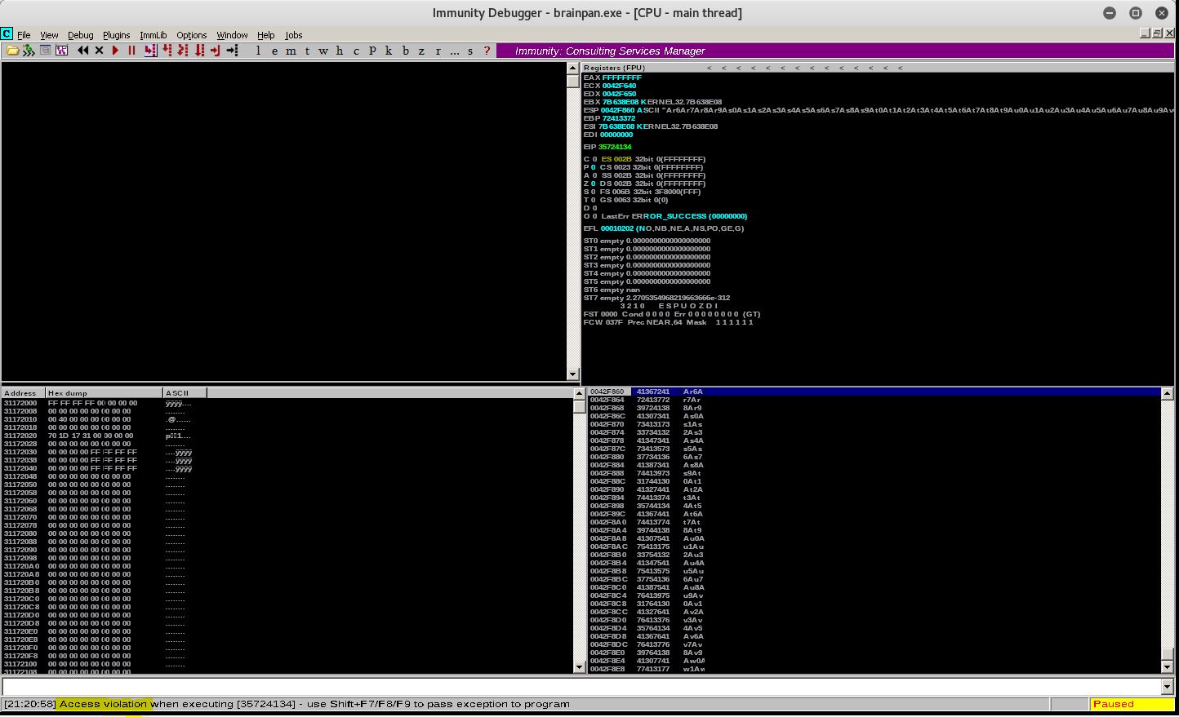The image size is (1179, 717).
Task: Open the Plugins menu
Action: 116,35
